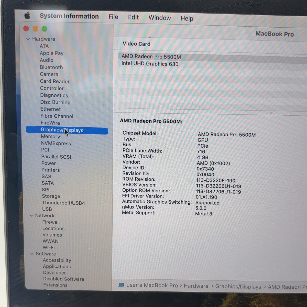Click the yellow minimize window button

35,29
